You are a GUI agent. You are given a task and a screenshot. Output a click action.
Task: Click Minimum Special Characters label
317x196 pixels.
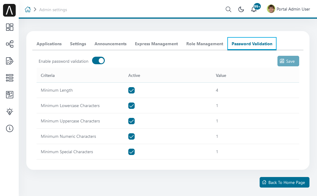click(67, 152)
